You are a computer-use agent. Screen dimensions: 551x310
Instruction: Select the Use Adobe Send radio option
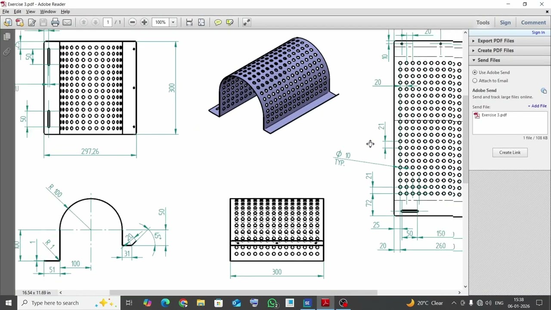[475, 72]
